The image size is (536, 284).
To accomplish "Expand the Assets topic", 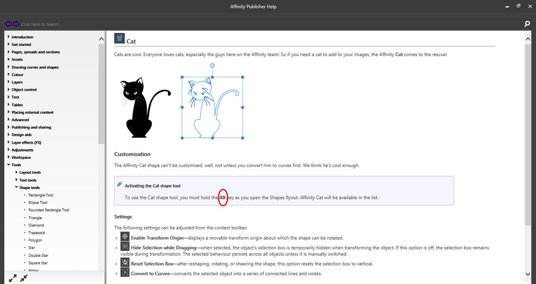I will click(8, 59).
